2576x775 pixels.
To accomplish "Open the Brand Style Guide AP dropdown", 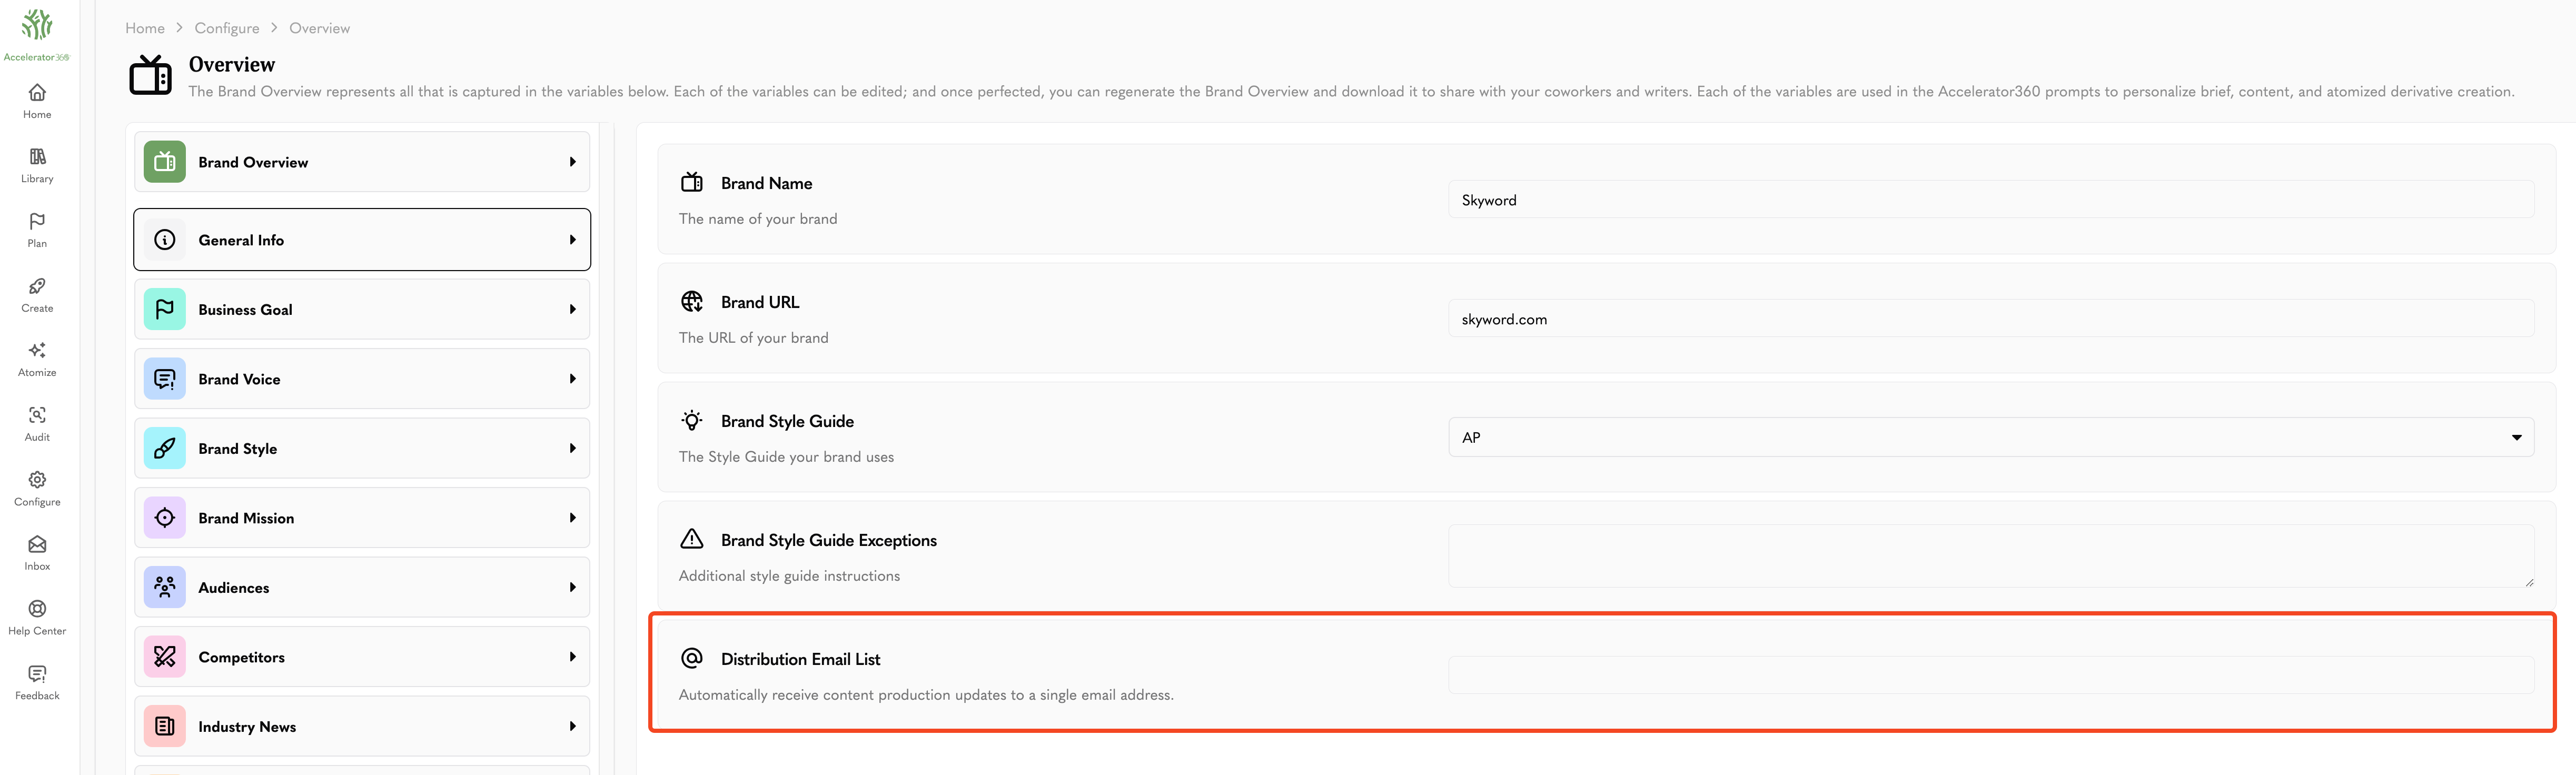I will tap(1990, 437).
